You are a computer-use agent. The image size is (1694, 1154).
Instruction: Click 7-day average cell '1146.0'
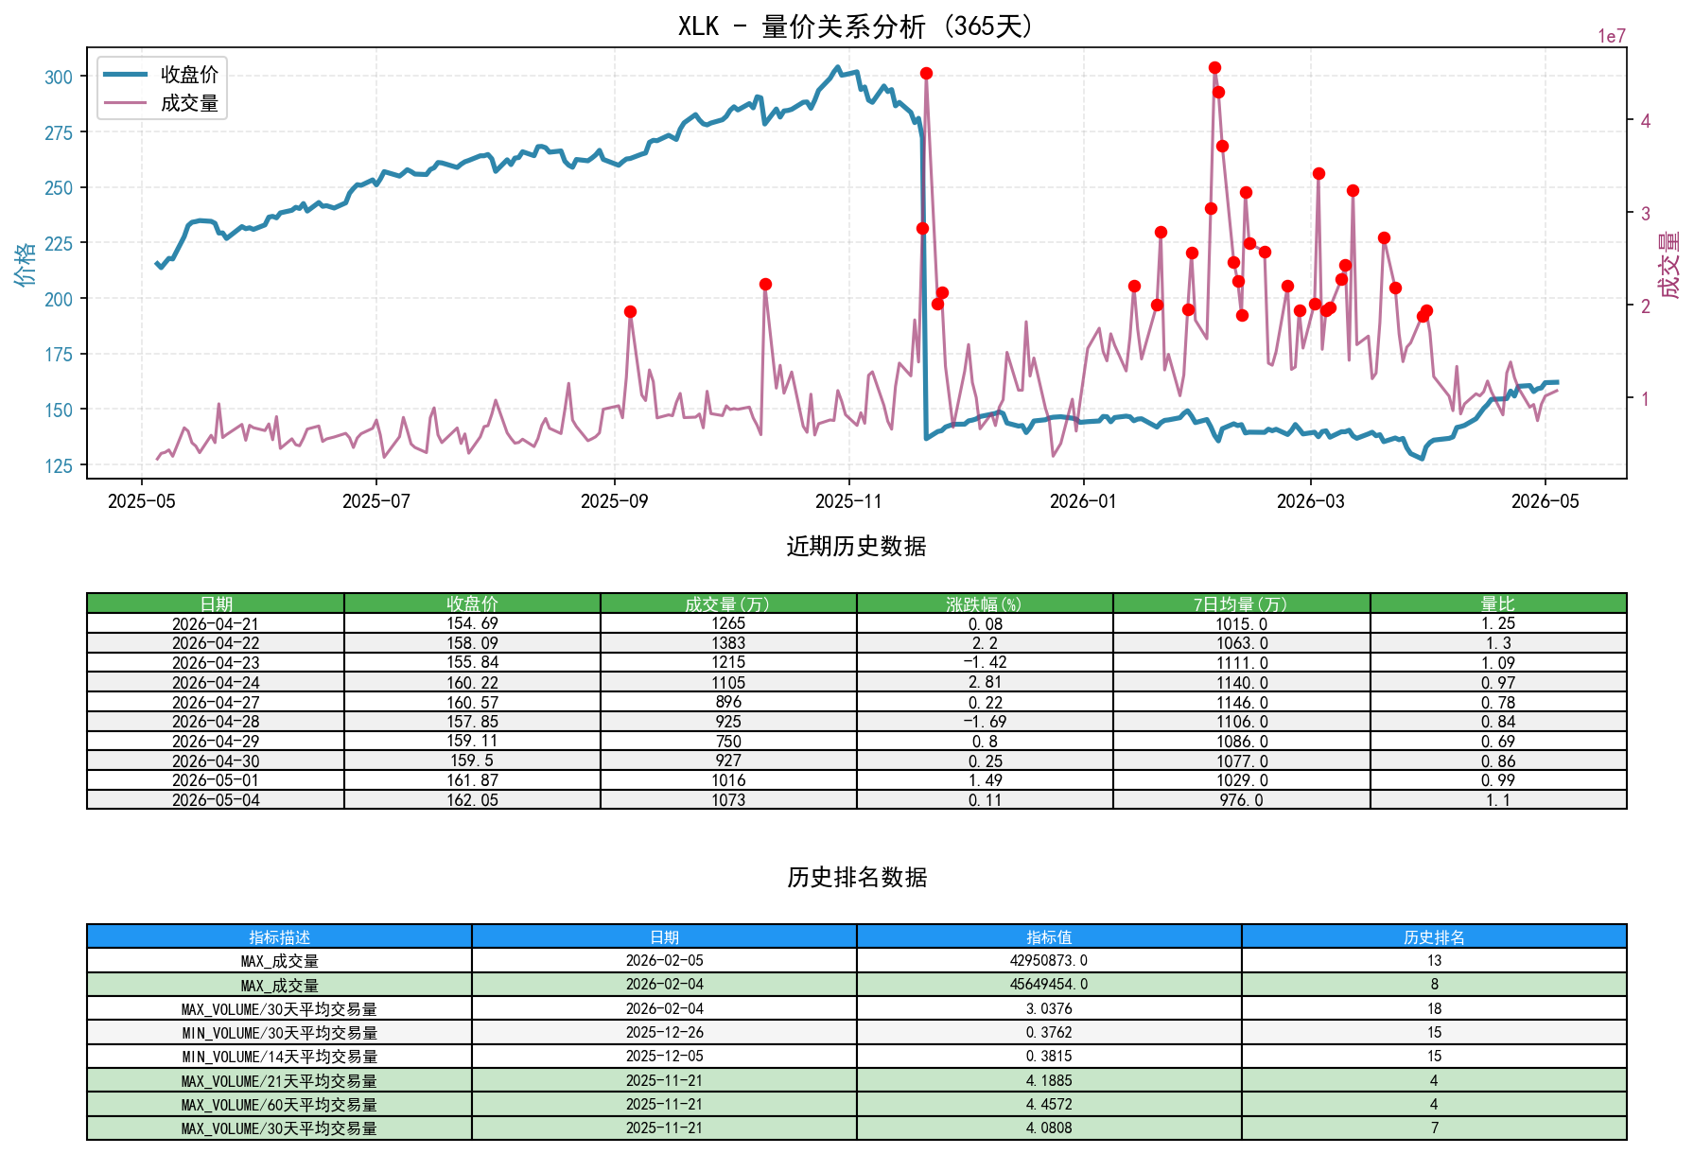[x=1242, y=702]
